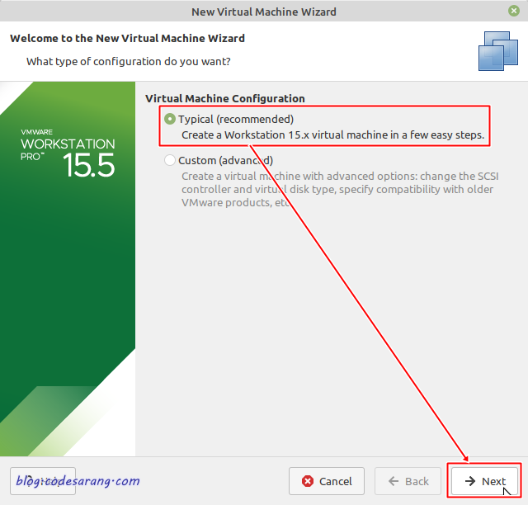Select the Typical (recommended) radio button
This screenshot has height=505, width=528.
(170, 119)
